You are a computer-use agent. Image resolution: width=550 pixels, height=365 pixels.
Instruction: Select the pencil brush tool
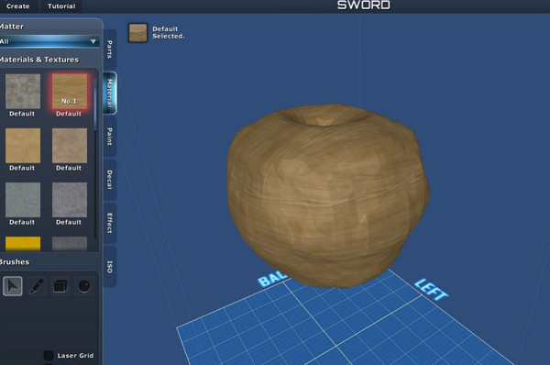click(37, 286)
